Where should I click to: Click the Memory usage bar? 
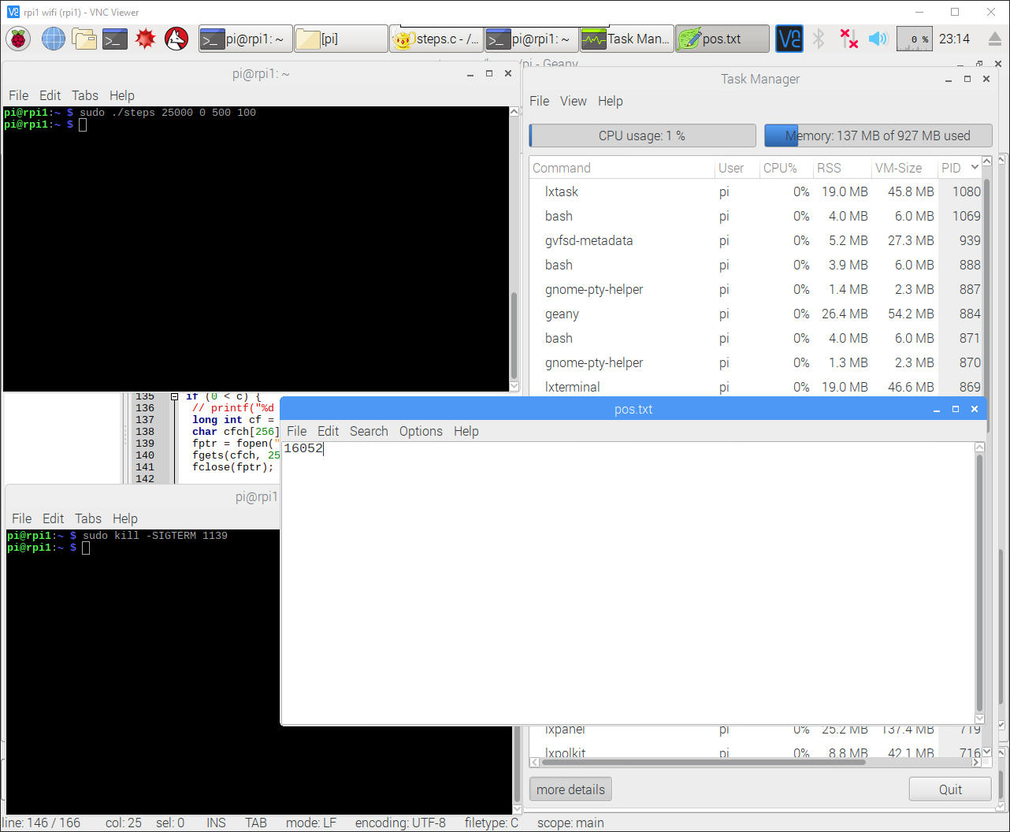point(878,136)
